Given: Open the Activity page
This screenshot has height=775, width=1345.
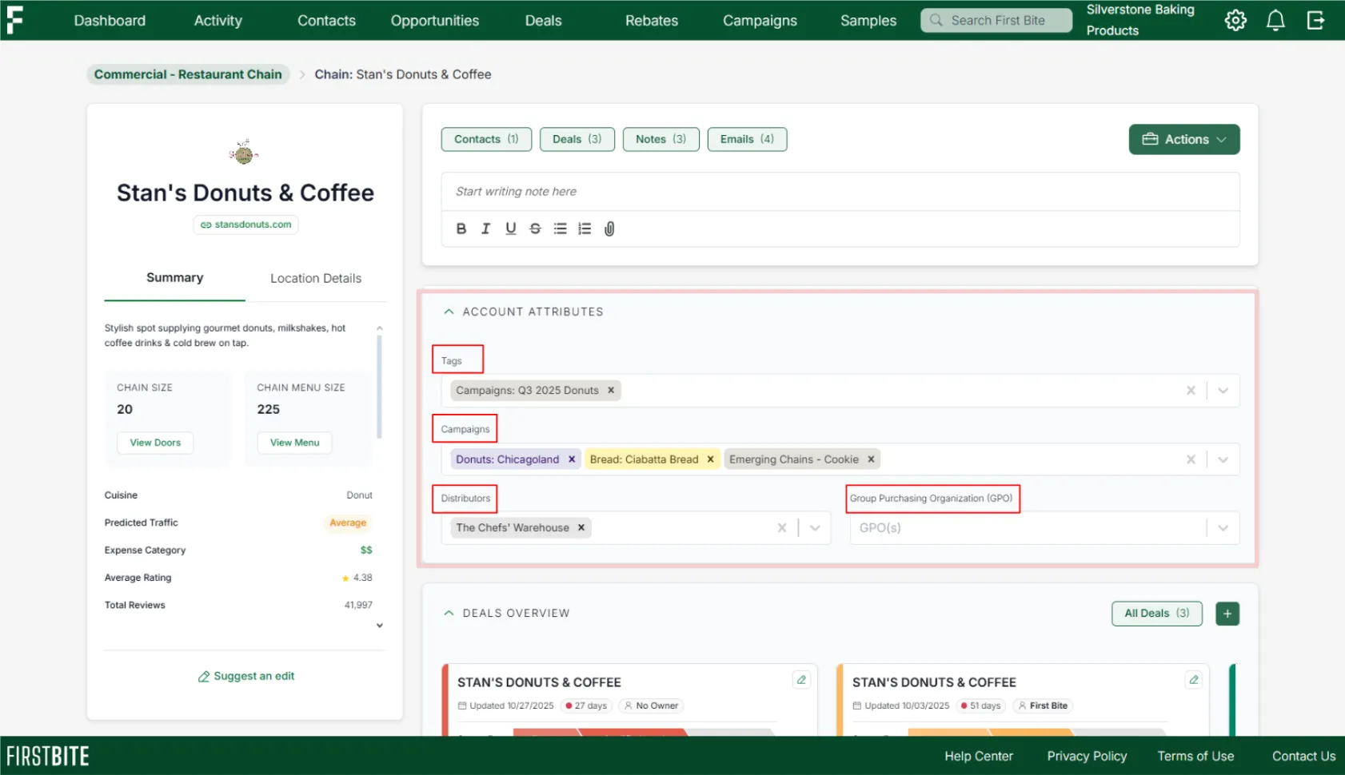Looking at the screenshot, I should (218, 21).
